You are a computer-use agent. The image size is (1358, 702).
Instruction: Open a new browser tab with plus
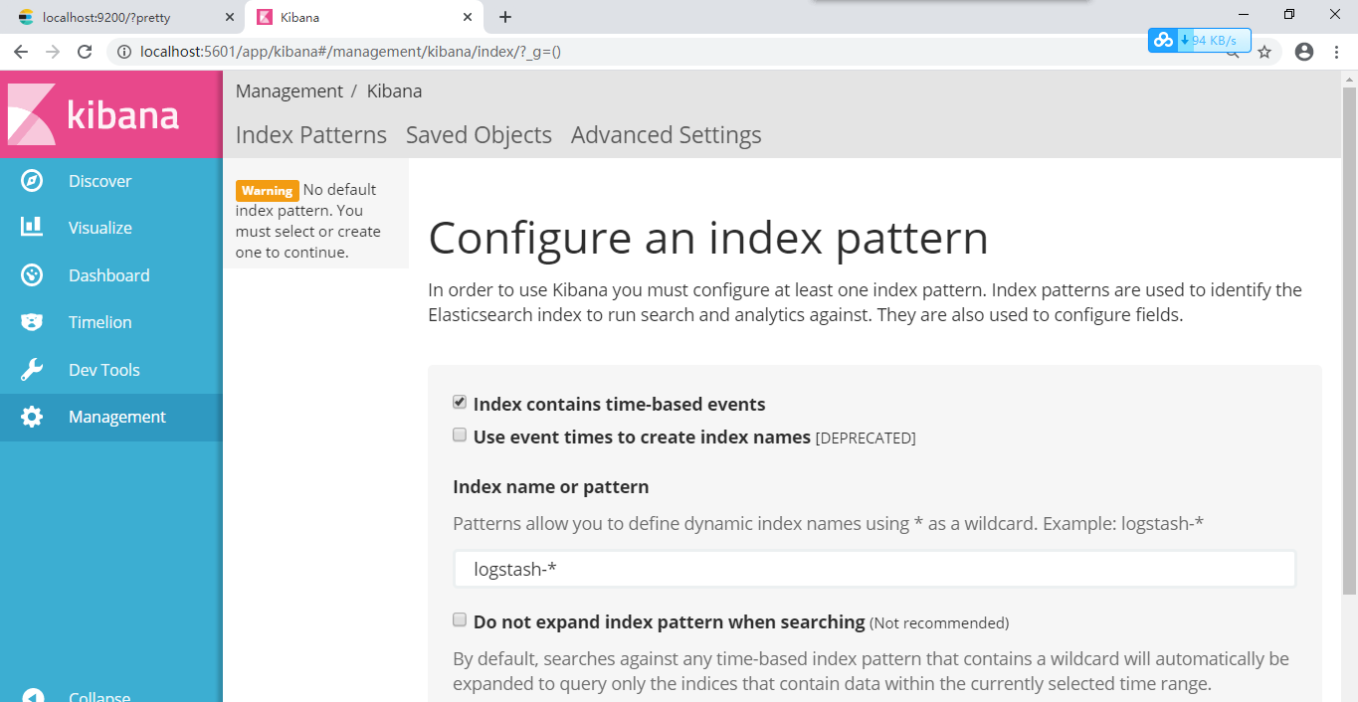click(505, 17)
